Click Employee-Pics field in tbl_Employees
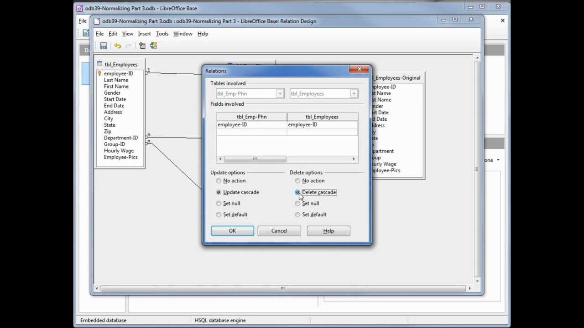The width and height of the screenshot is (584, 328). point(120,157)
